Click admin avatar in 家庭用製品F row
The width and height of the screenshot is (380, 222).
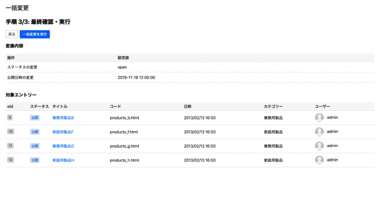click(320, 132)
